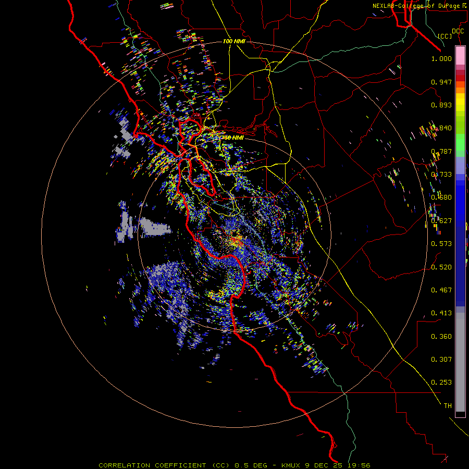Click the DCC legend label
This screenshot has height=469, width=469.
pyautogui.click(x=458, y=31)
